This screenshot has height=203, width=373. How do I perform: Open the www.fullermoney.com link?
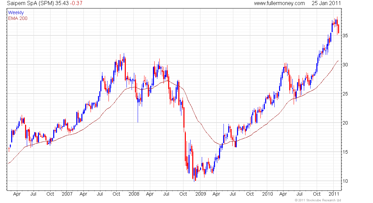(279, 3)
